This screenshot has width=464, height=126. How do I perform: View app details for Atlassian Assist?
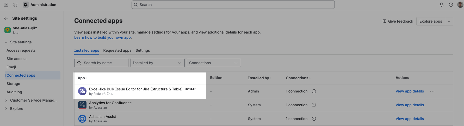pos(410,119)
